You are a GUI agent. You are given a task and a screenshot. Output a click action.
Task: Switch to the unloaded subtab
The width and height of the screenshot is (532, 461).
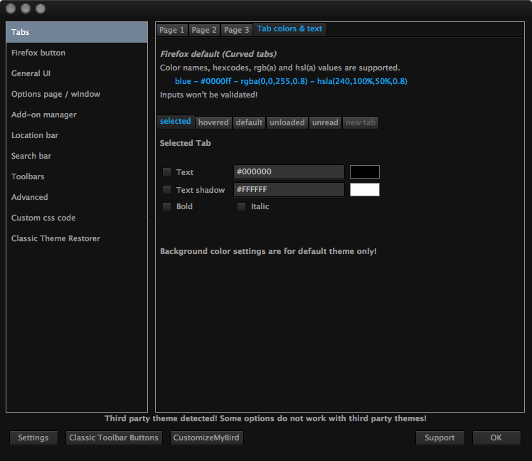pyautogui.click(x=287, y=122)
